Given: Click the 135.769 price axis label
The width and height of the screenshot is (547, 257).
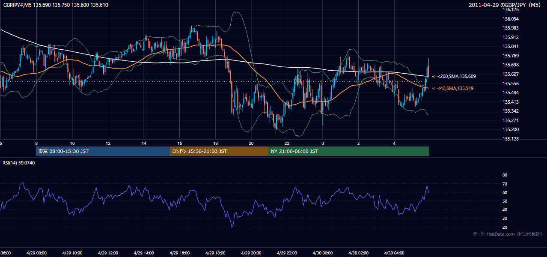Looking at the screenshot, I should click(x=511, y=56).
